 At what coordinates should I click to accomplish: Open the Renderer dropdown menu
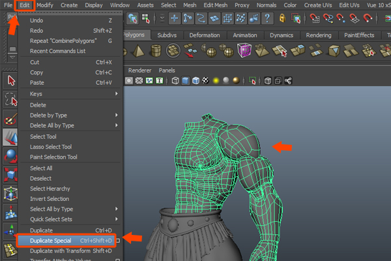139,70
